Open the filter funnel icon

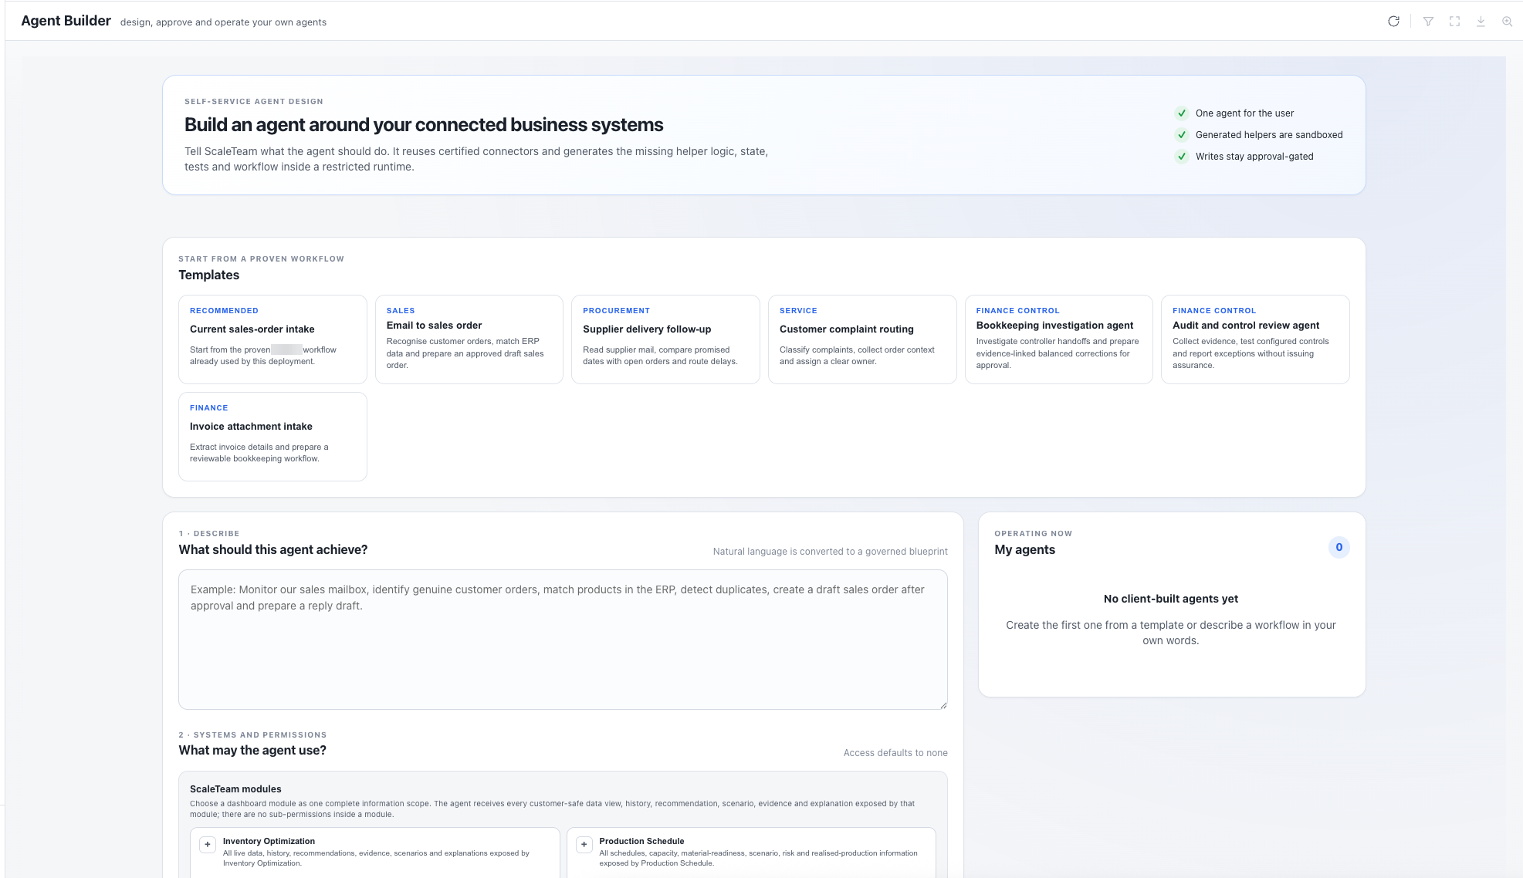[x=1428, y=22]
